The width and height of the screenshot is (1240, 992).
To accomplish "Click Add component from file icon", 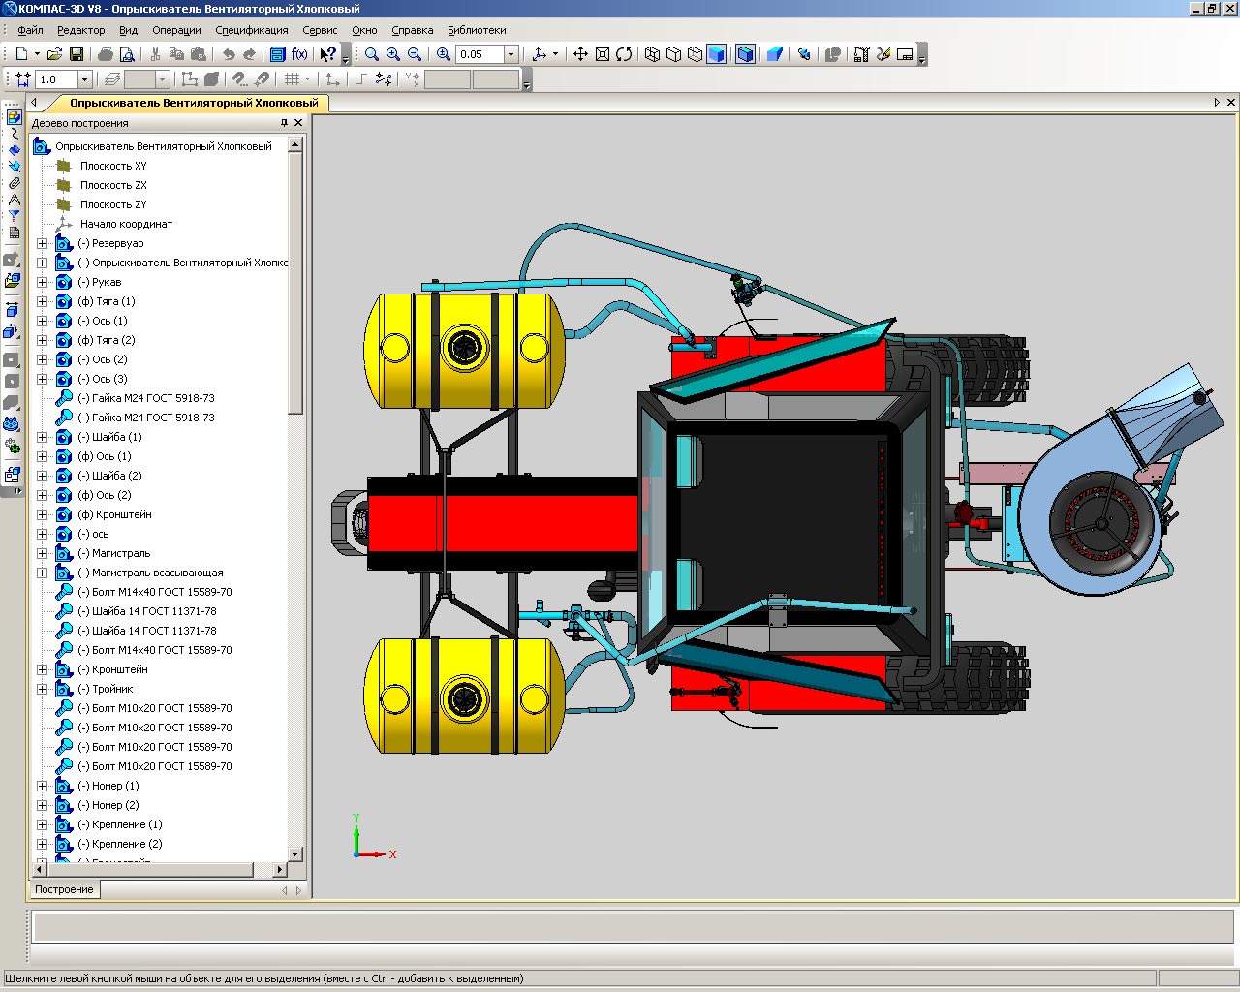I will (13, 281).
